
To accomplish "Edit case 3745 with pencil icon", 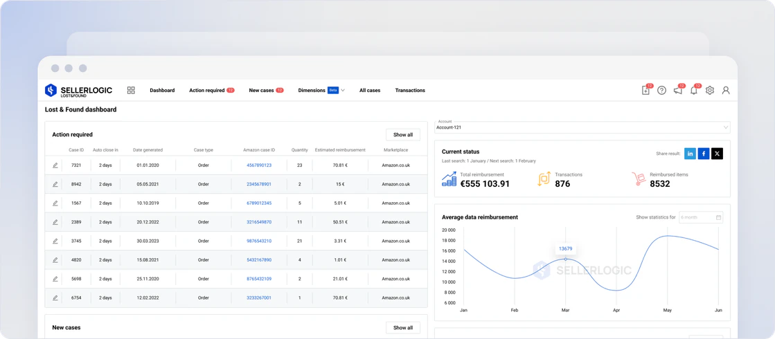I will 55,241.
